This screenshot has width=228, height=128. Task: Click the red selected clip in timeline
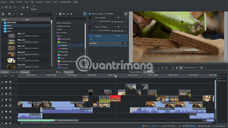click(115, 98)
